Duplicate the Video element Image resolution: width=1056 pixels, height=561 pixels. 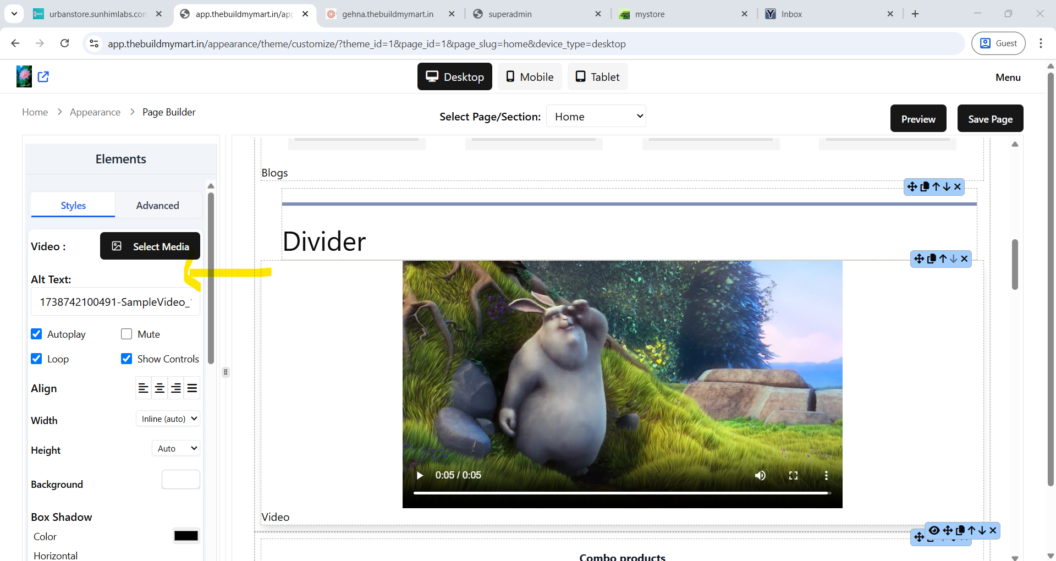(932, 258)
